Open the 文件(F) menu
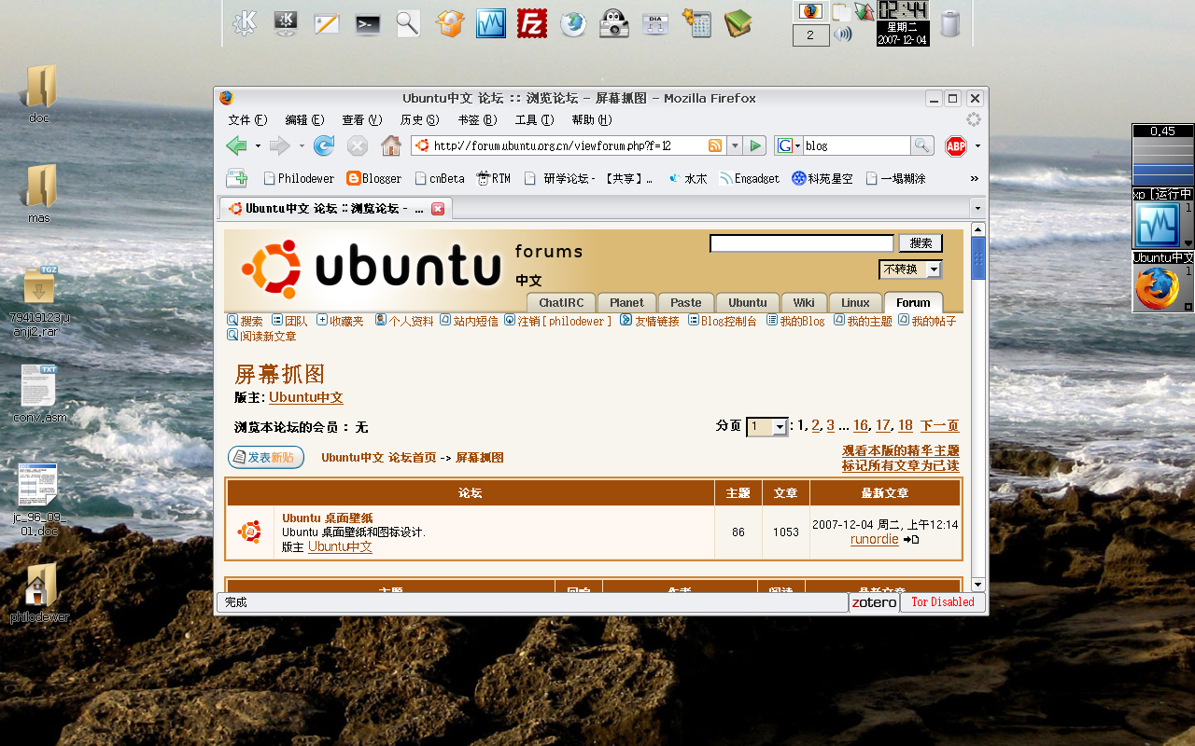 247,120
